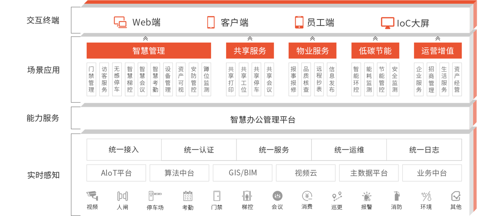Select the 统一服务 cell

pyautogui.click(x=274, y=150)
